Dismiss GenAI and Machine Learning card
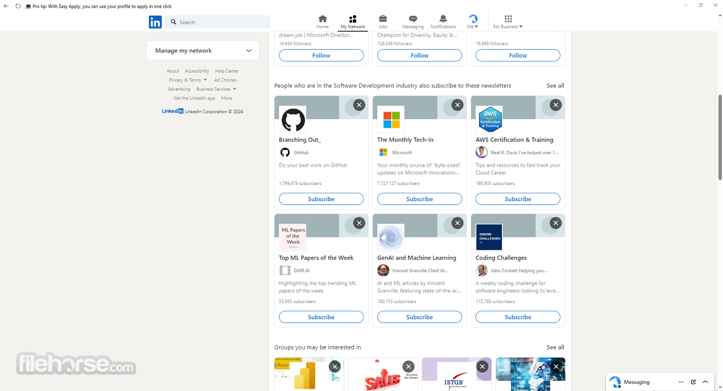Viewport: 723px width, 391px height. click(458, 223)
